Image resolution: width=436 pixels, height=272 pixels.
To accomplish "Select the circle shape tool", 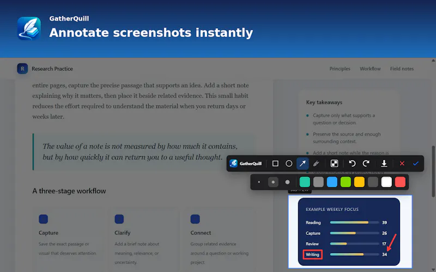I will pos(289,164).
